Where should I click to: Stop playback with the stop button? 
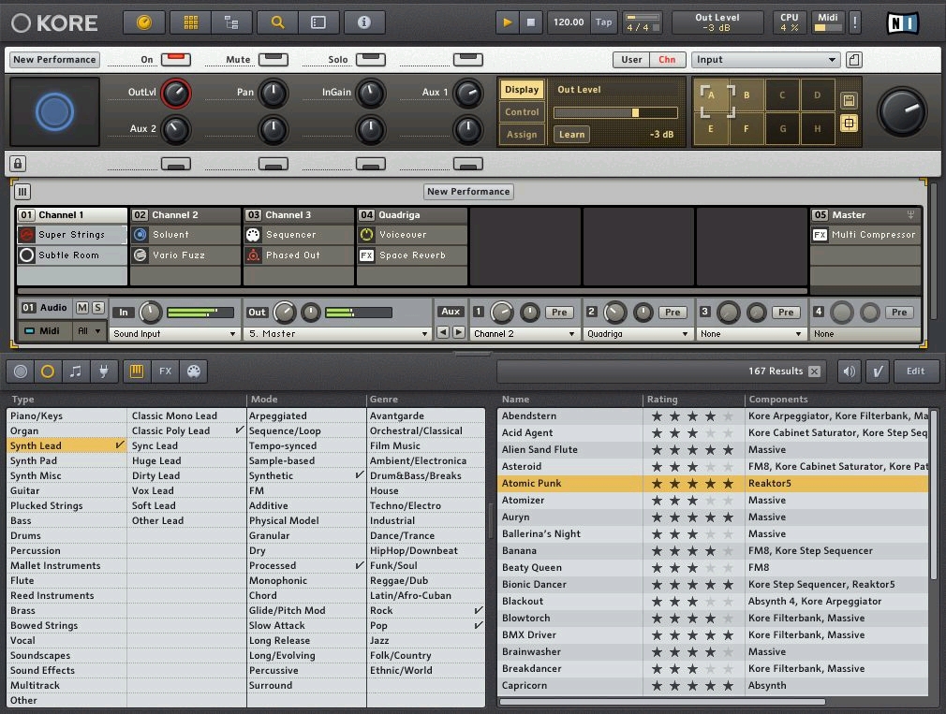click(531, 22)
